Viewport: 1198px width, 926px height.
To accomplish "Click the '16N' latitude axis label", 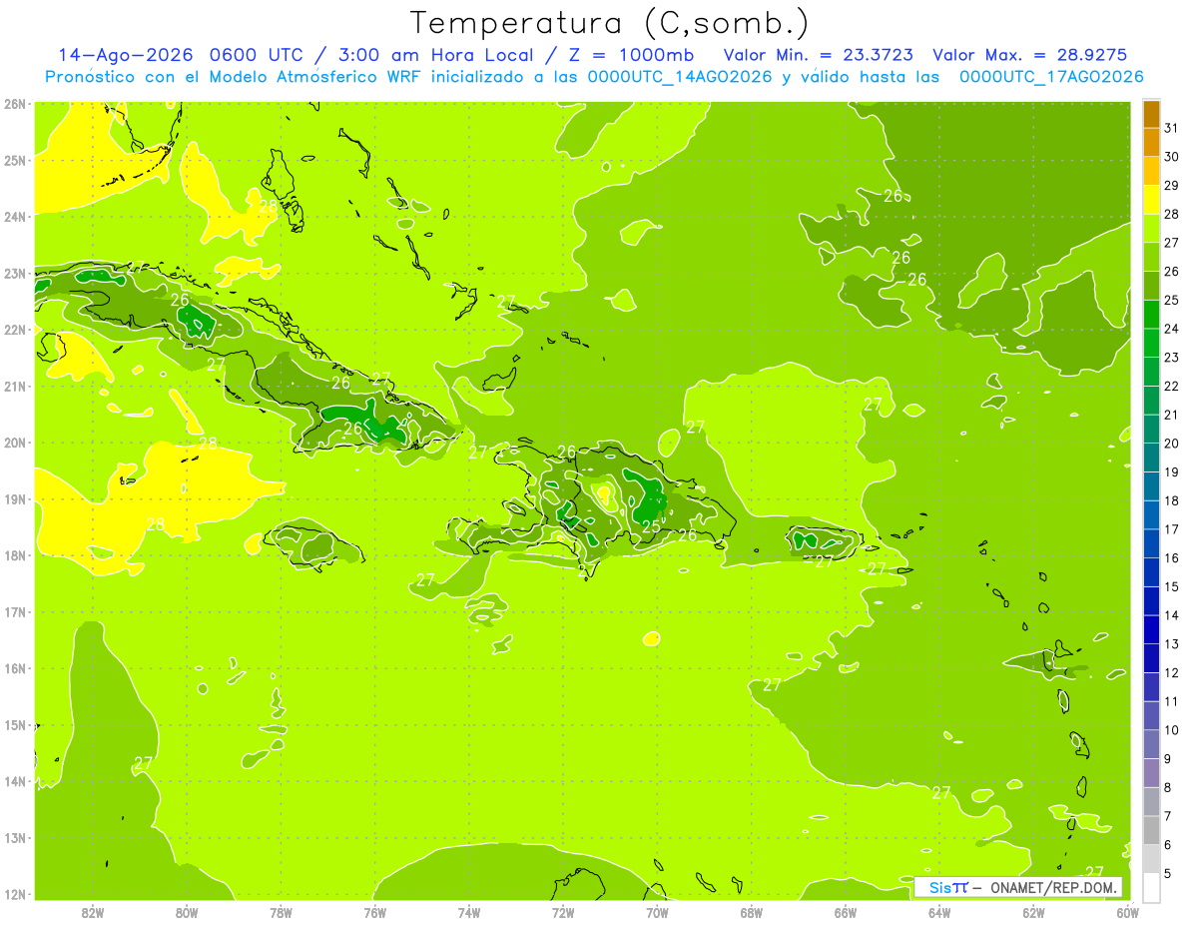I will pos(14,668).
